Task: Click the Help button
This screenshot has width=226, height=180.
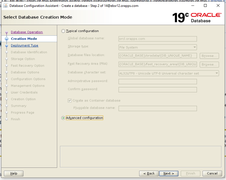Action: tap(14, 173)
